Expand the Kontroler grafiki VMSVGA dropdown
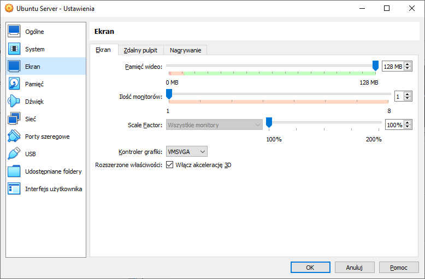Screen dimensions: 425x279 coord(186,151)
